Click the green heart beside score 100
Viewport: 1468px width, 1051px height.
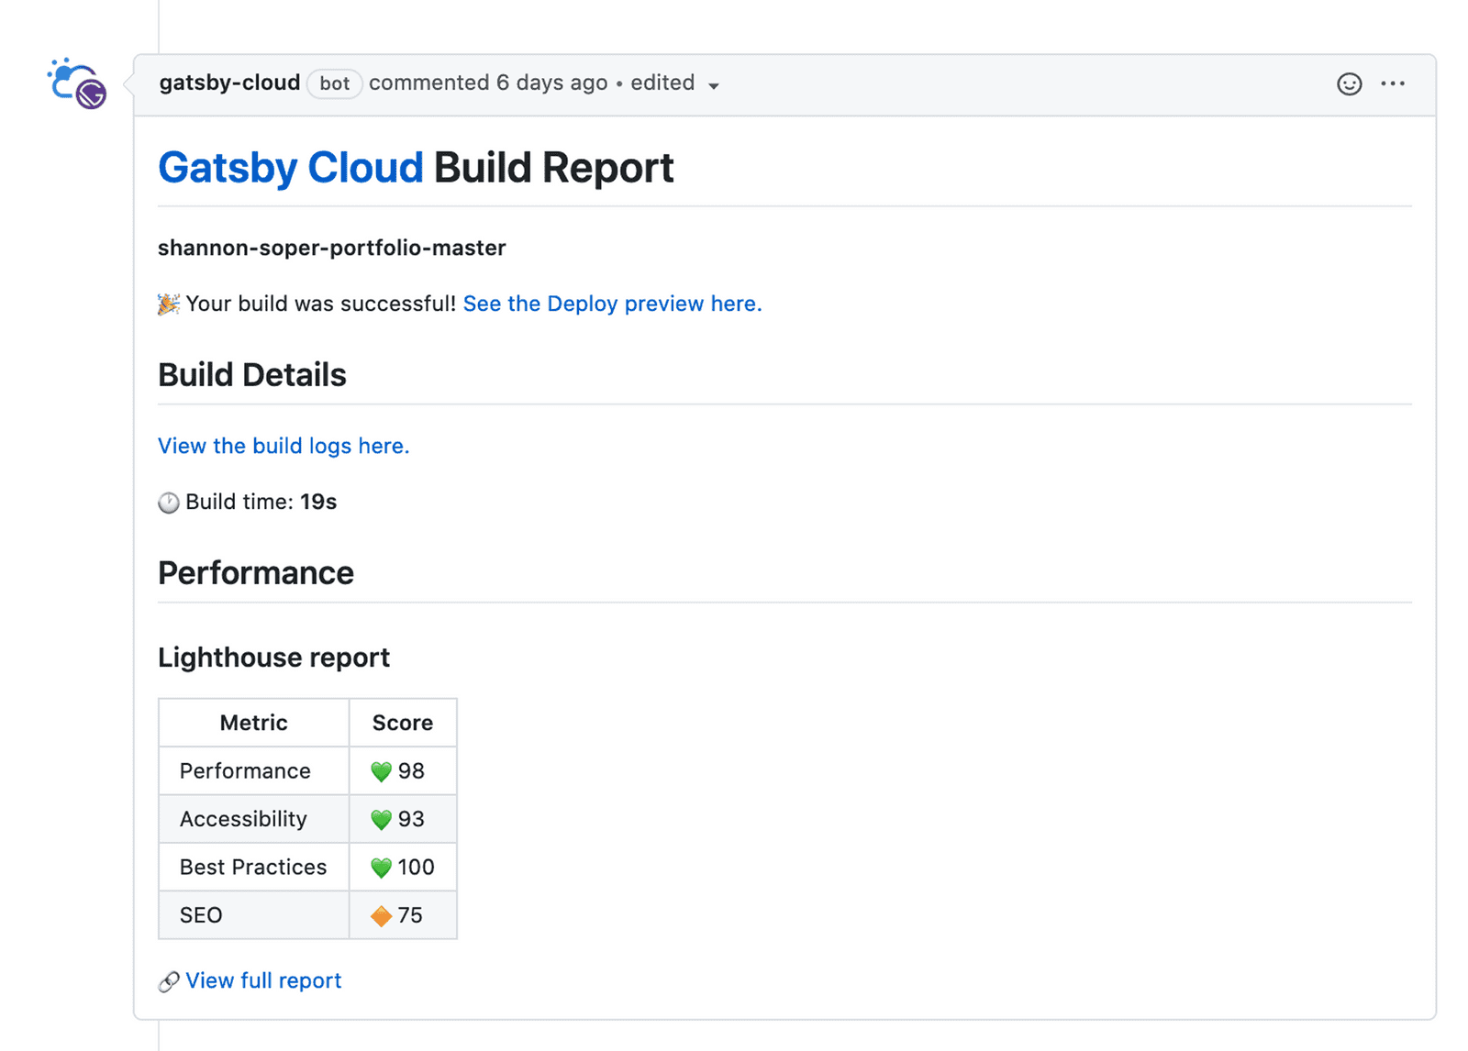(381, 868)
